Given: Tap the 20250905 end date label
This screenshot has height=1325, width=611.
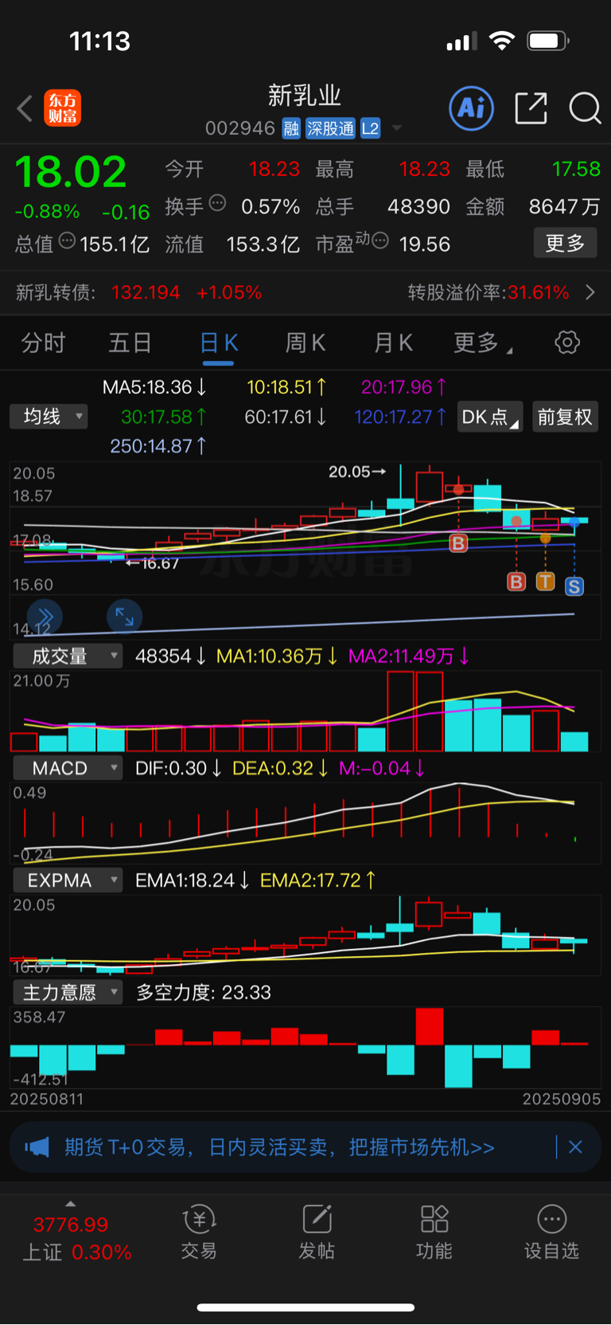Looking at the screenshot, I should coord(561,1099).
